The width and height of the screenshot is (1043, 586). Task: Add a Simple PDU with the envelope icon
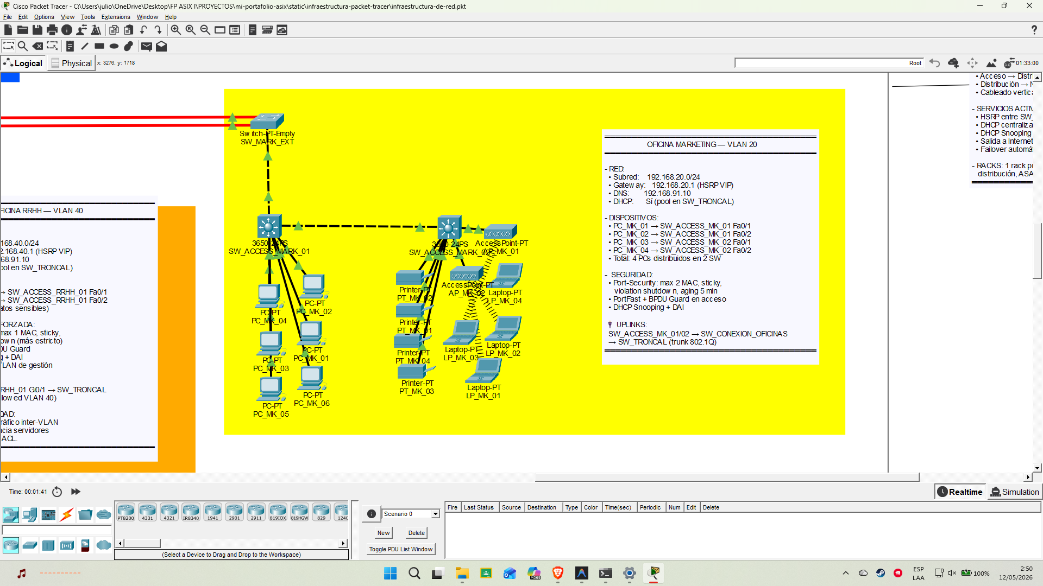pyautogui.click(x=147, y=46)
